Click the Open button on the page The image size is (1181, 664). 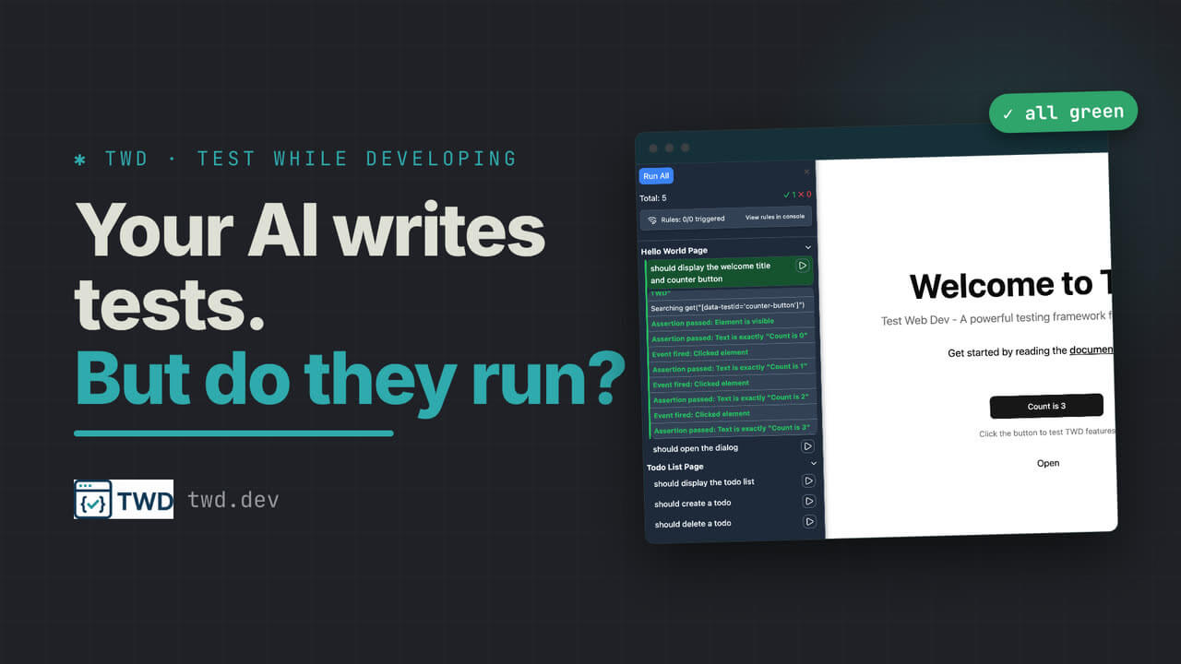click(x=1048, y=463)
